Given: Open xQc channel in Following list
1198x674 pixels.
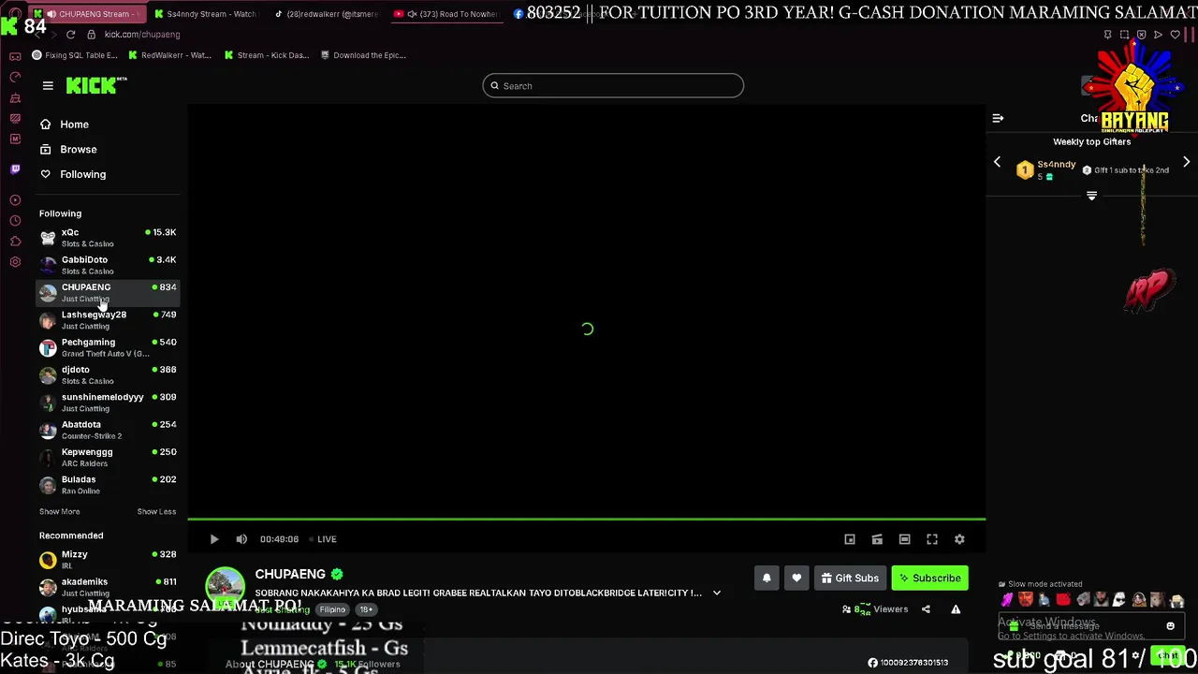Looking at the screenshot, I should 108,238.
